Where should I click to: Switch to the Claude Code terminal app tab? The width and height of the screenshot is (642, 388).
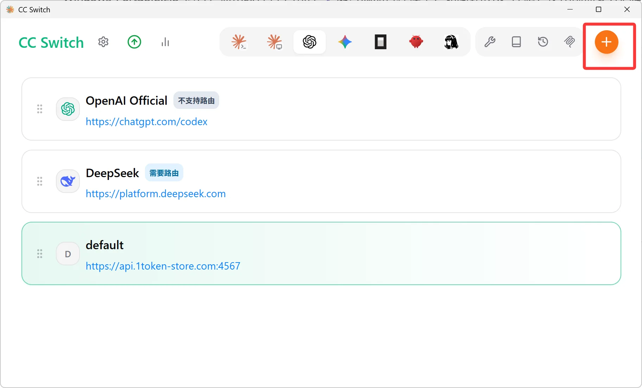click(x=239, y=42)
